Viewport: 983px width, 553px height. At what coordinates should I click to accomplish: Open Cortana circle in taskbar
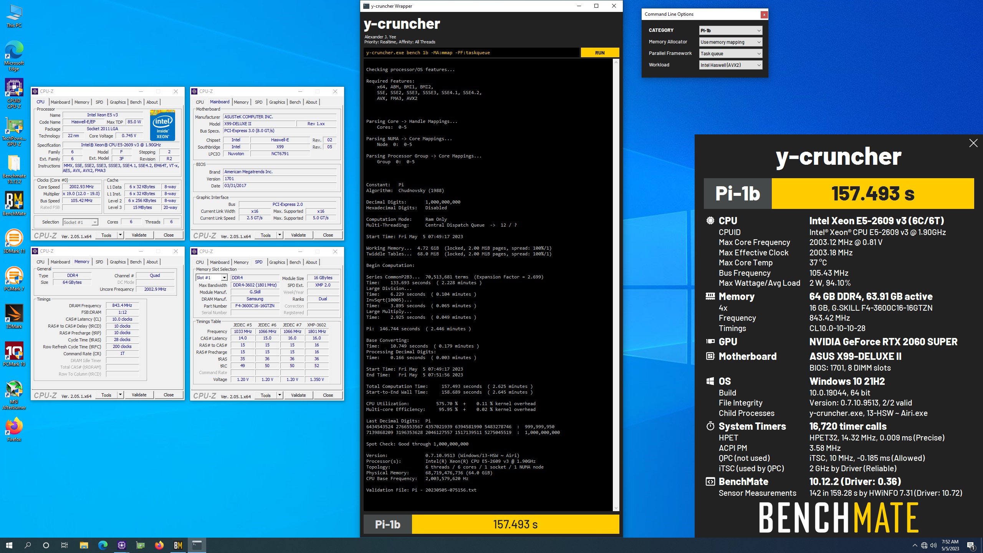click(46, 545)
